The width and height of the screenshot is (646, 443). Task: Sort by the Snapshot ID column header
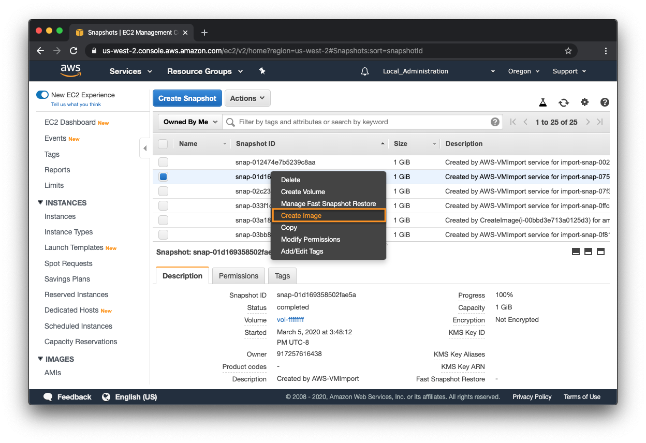point(310,144)
